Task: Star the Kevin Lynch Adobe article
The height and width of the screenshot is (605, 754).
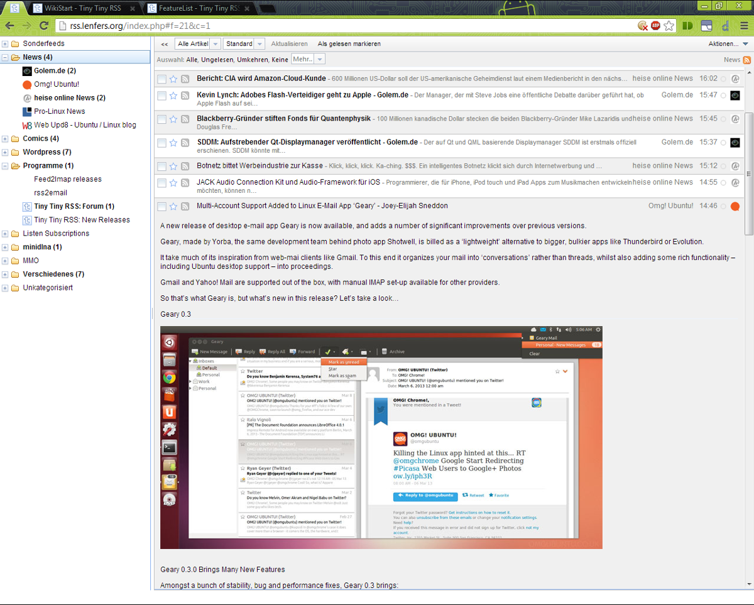Action: (x=173, y=95)
